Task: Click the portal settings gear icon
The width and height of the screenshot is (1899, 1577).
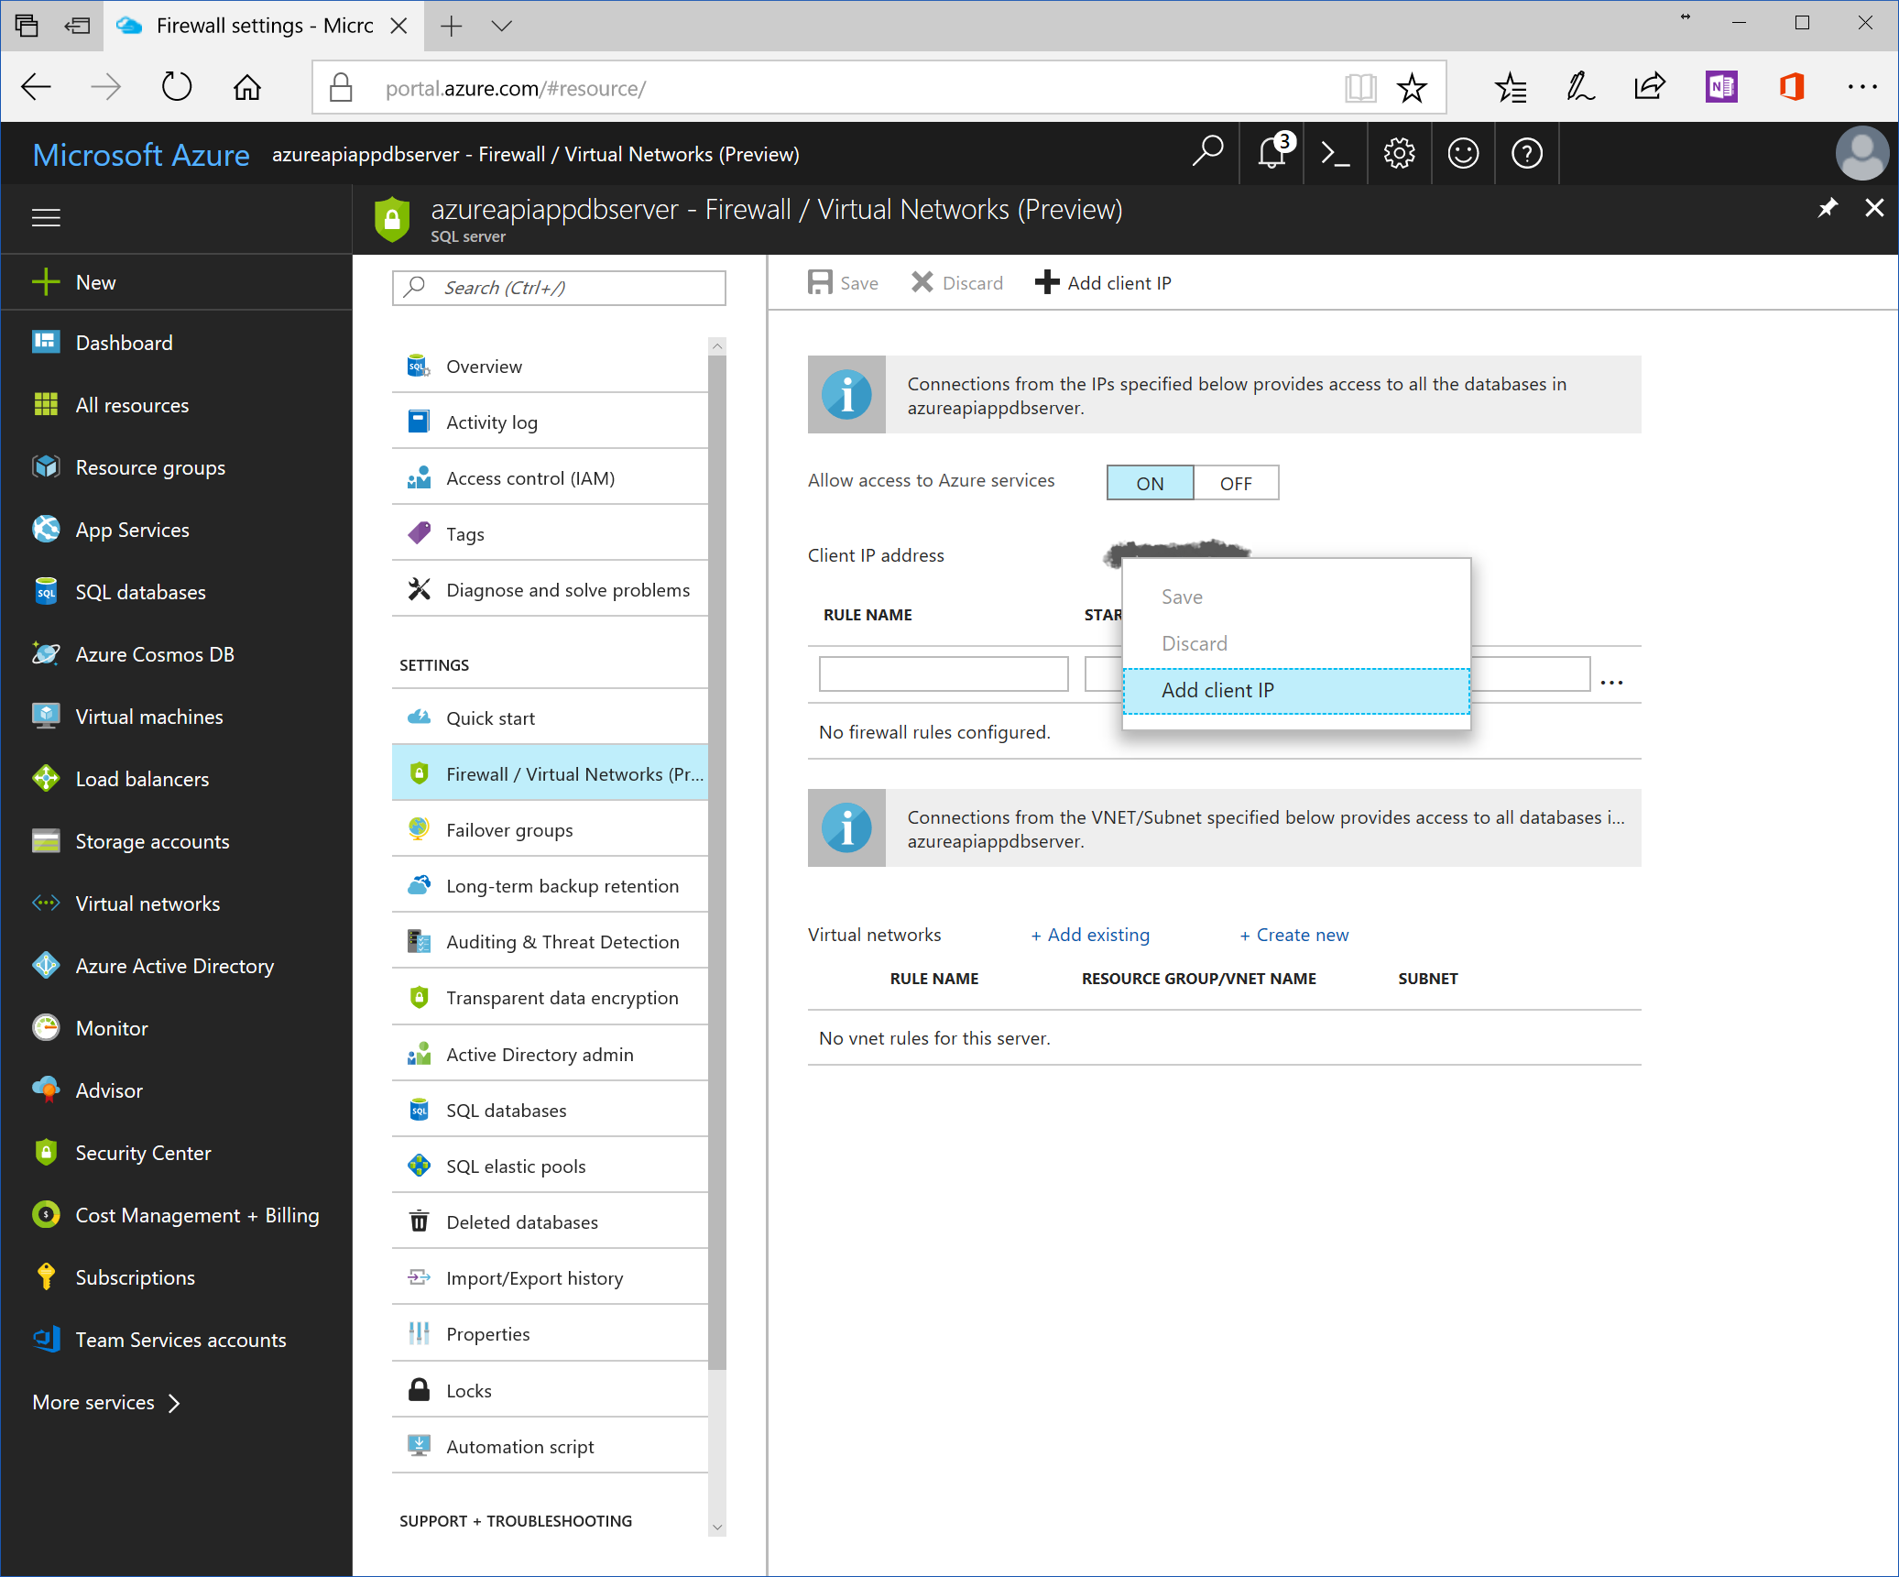Action: coord(1399,154)
